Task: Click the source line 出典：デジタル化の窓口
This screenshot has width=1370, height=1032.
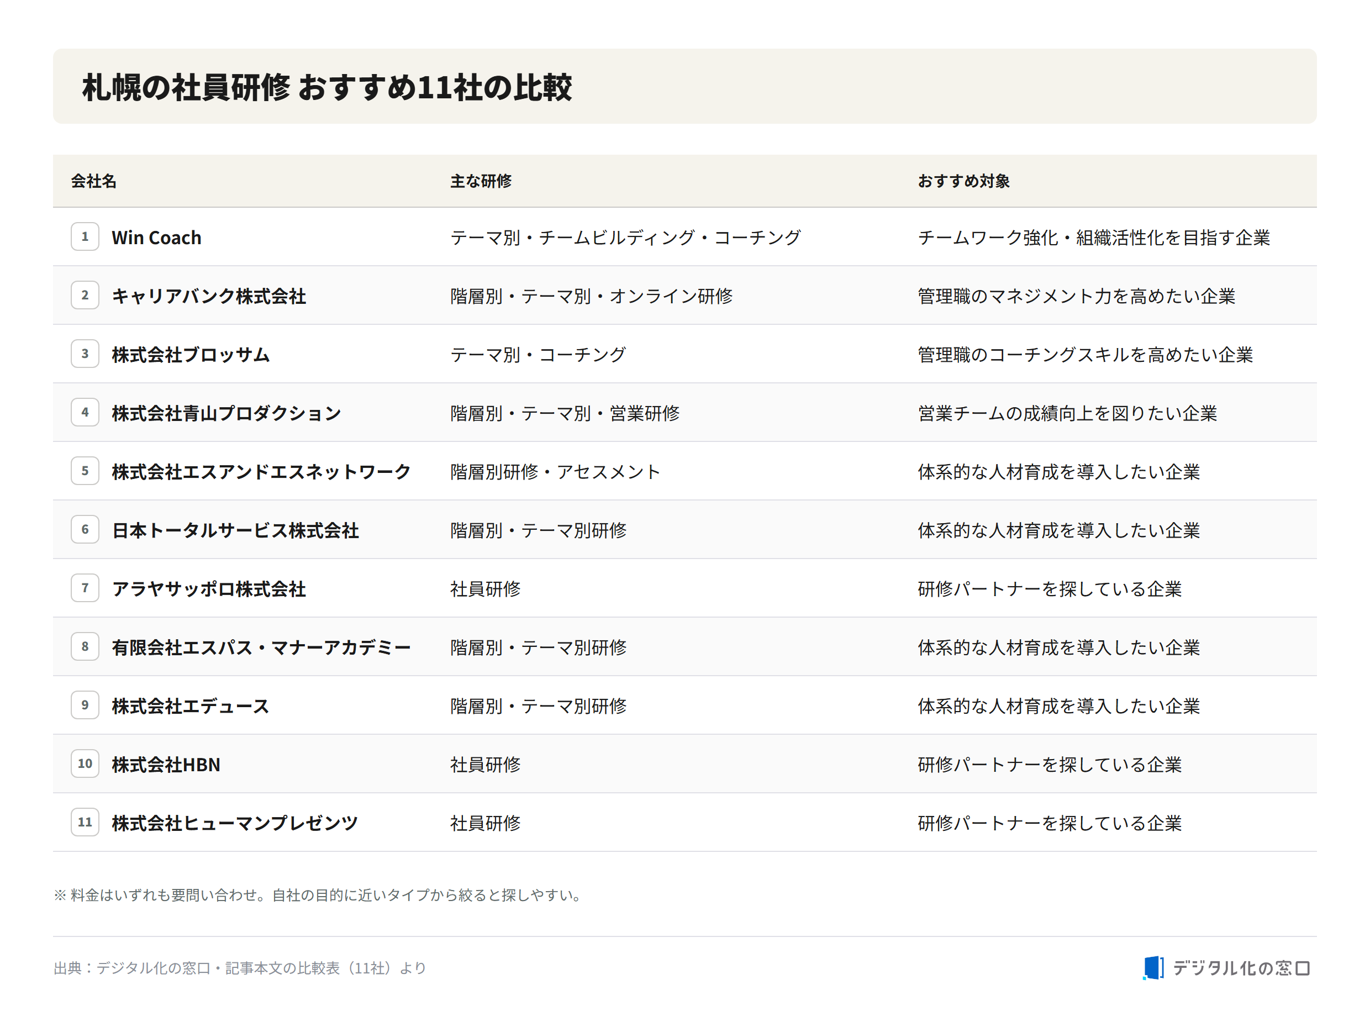Action: click(x=240, y=967)
